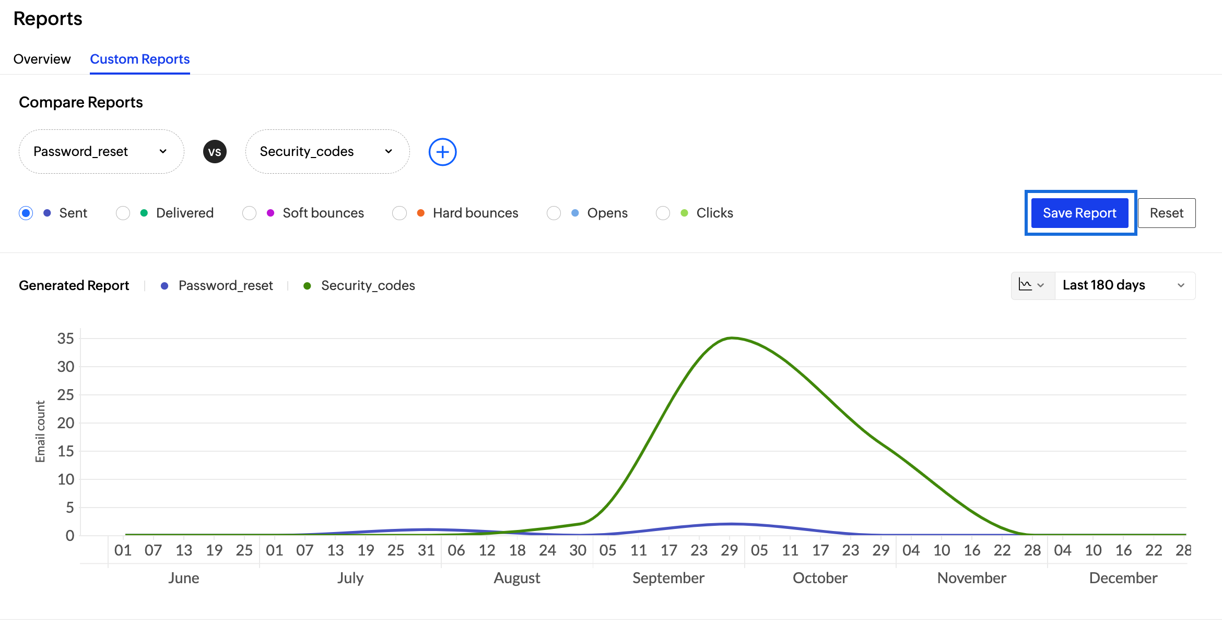Screen dimensions: 1222x627
Task: Expand the Password_reset dropdown
Action: 101,152
